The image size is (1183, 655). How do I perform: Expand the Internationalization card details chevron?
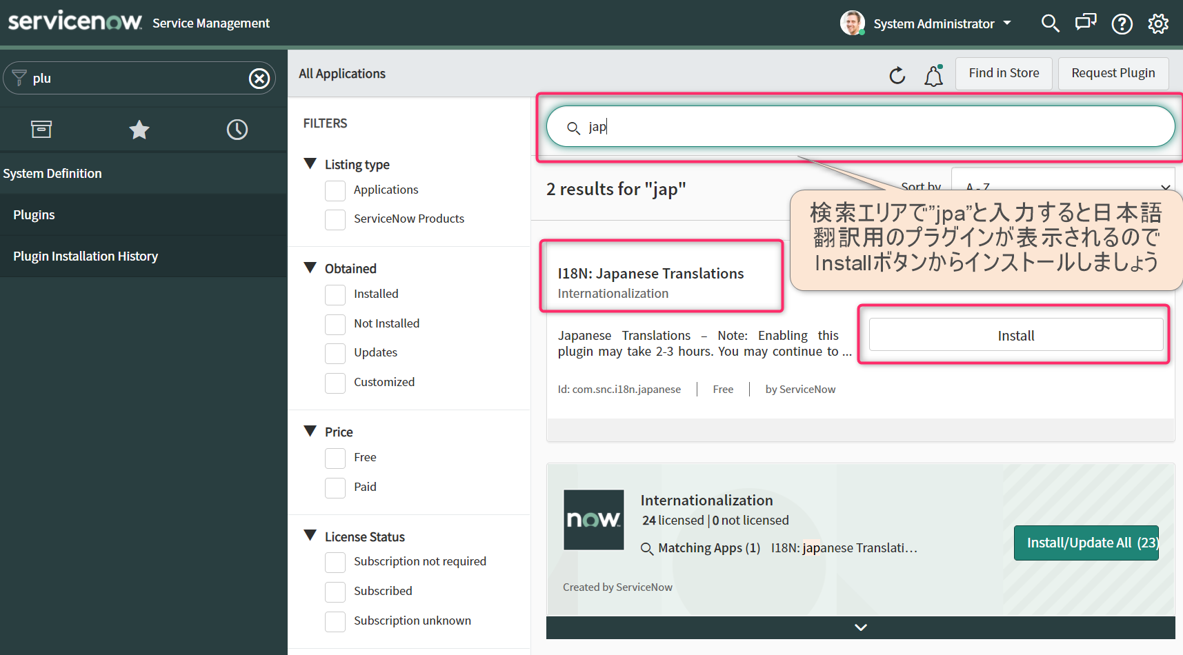point(860,627)
